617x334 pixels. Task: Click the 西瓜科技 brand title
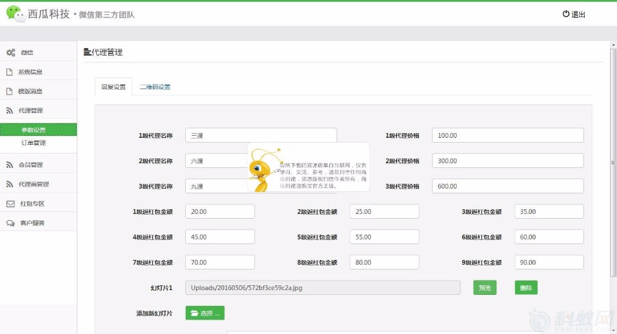coord(49,14)
